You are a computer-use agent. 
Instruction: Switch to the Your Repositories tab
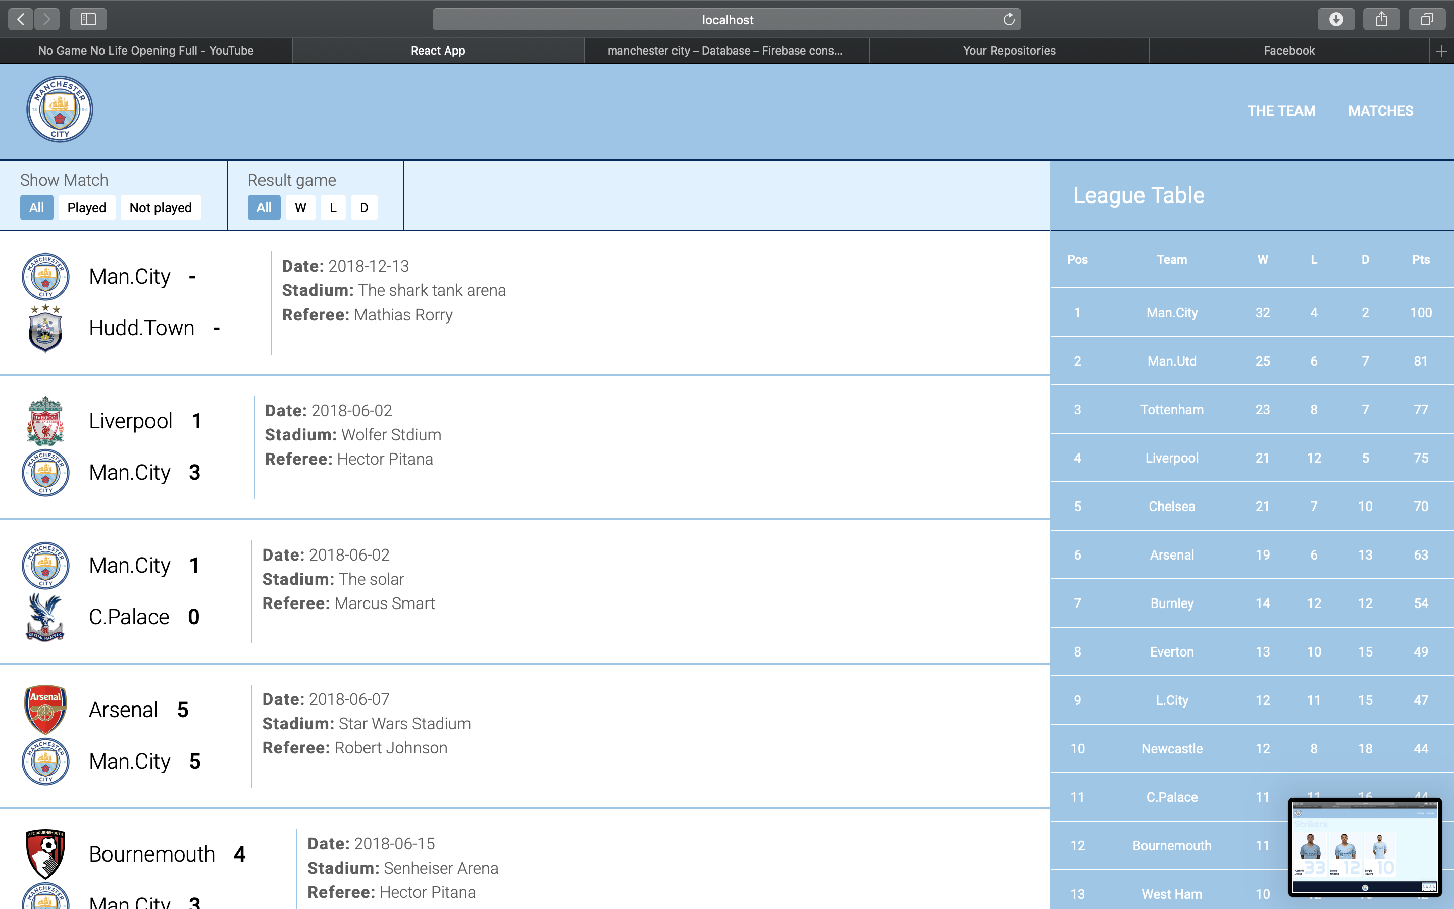click(x=1009, y=51)
